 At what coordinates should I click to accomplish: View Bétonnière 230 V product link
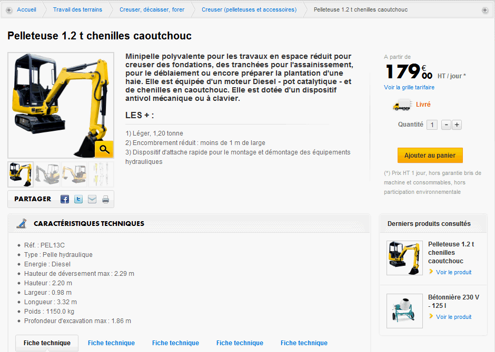click(453, 317)
